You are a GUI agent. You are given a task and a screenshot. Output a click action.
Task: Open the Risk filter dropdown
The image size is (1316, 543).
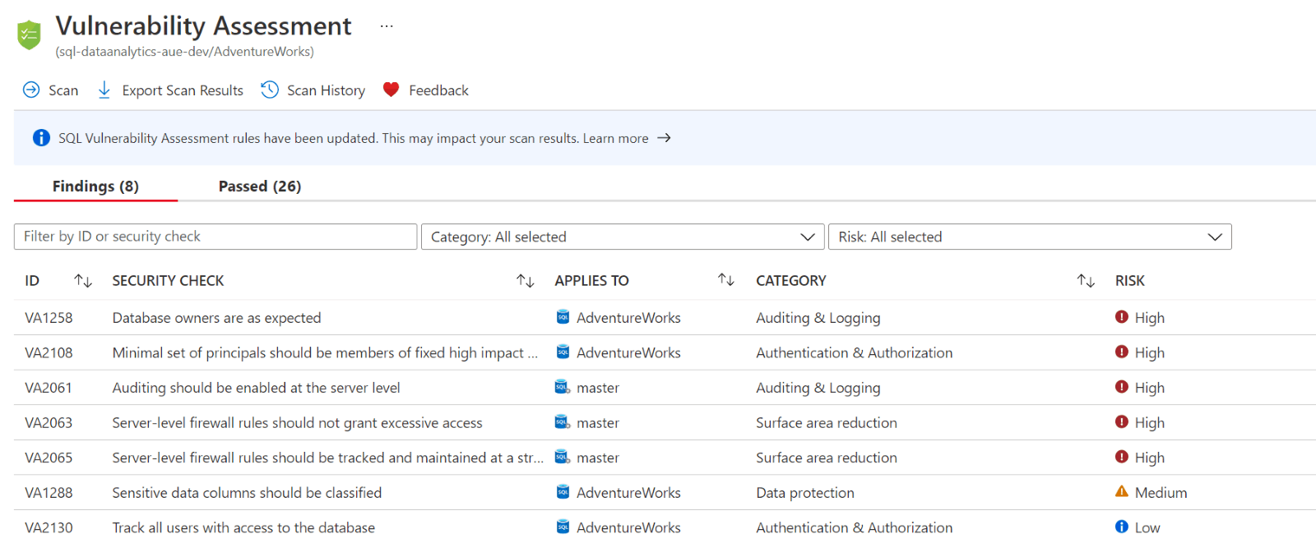(1030, 237)
